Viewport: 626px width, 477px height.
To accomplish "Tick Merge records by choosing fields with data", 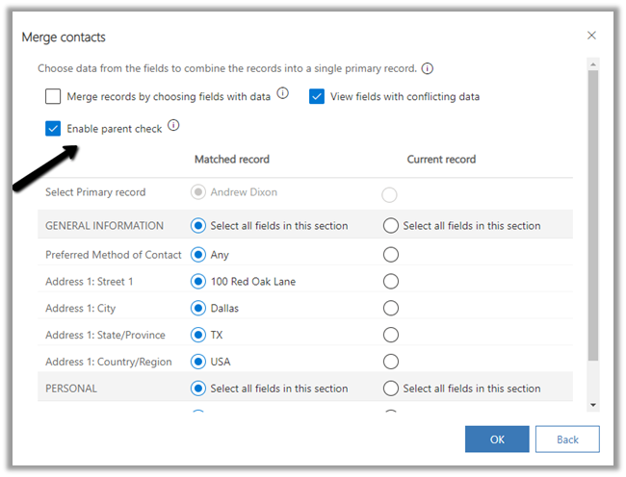I will 53,96.
